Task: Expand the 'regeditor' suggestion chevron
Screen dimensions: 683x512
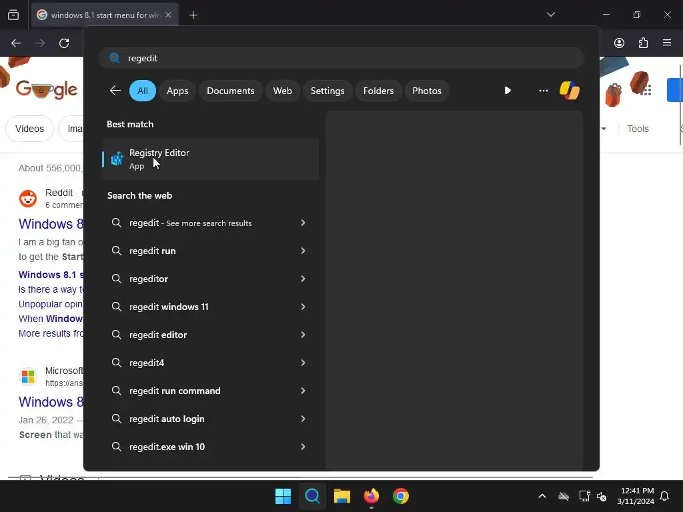Action: 303,279
